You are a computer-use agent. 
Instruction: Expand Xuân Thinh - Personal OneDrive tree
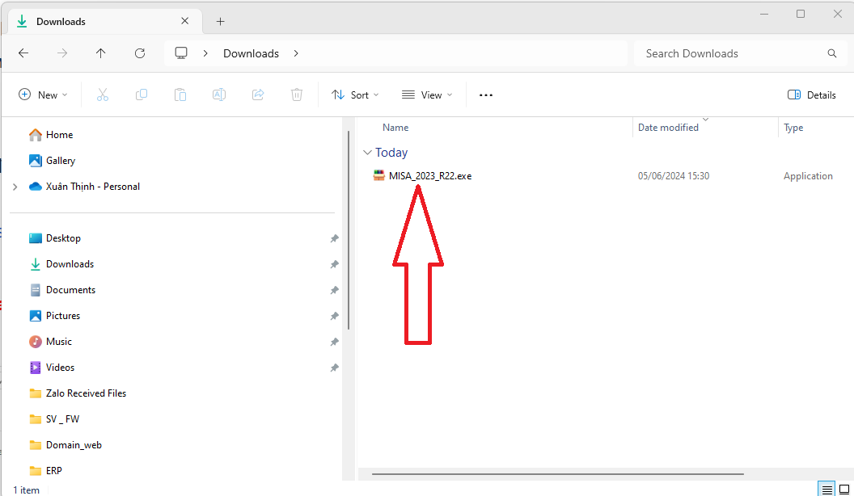click(15, 187)
